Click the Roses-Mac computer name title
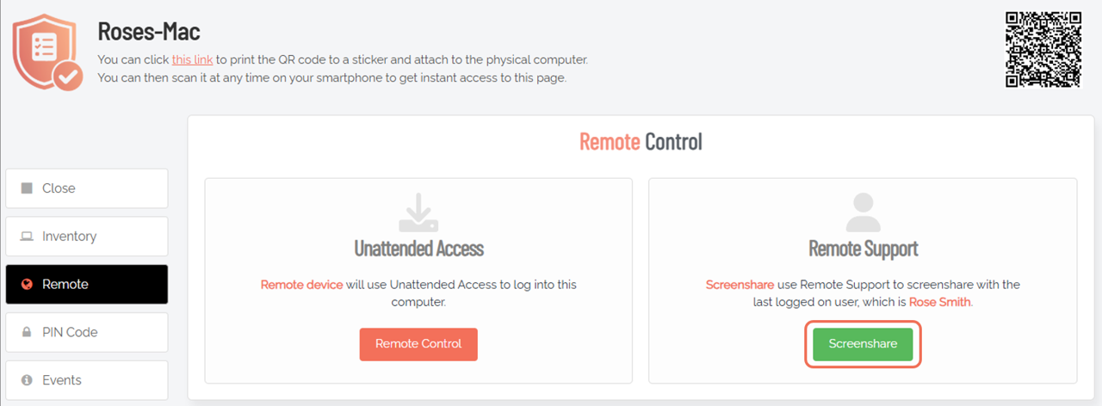 coord(149,33)
